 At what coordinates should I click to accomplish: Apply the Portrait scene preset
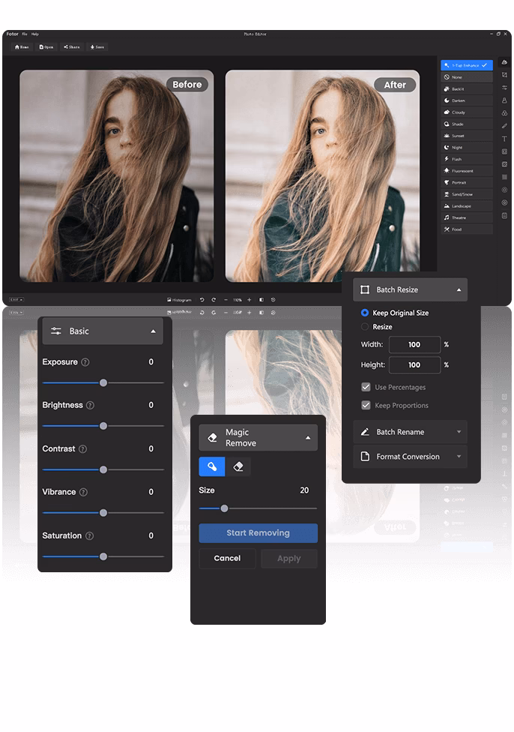tap(467, 182)
